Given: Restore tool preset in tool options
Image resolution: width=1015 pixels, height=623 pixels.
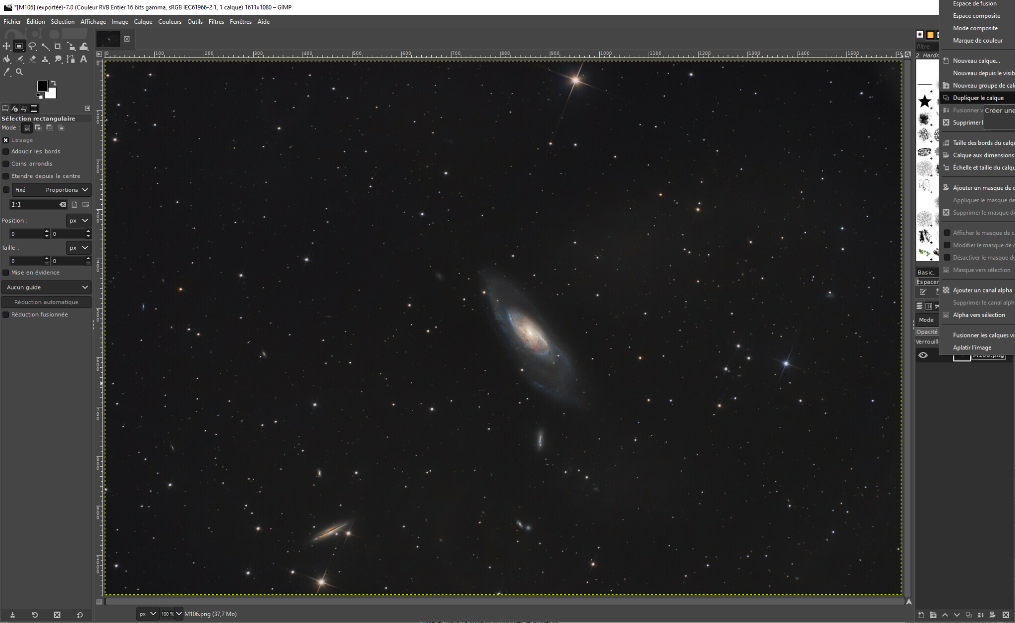Looking at the screenshot, I should click(35, 615).
